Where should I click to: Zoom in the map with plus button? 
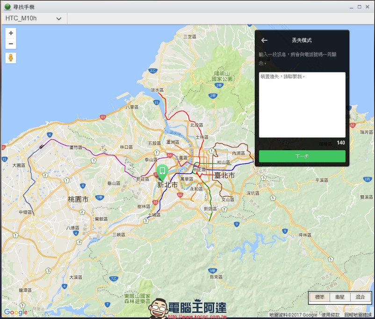click(x=11, y=33)
